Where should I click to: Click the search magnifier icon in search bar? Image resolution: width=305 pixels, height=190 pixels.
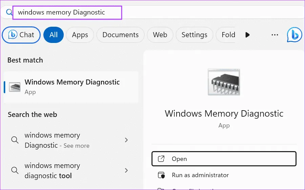coord(9,13)
